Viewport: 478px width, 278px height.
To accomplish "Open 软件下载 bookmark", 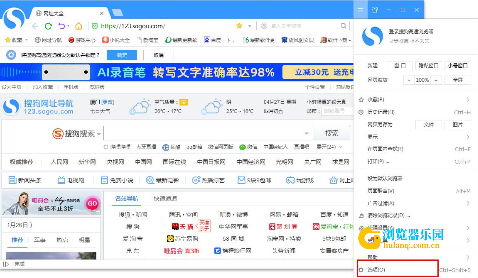I will point(335,40).
